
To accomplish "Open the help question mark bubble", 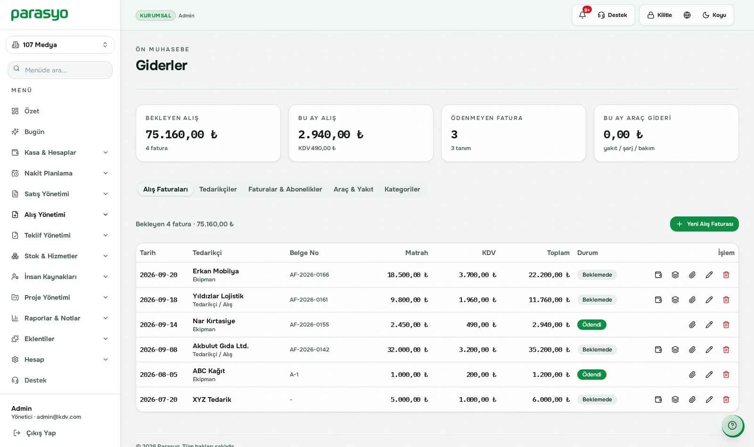I will 732,425.
